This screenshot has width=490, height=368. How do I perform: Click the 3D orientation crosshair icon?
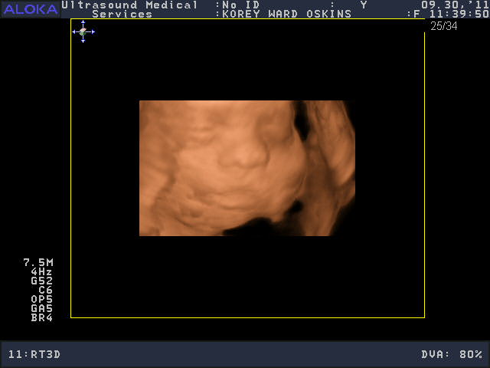[x=83, y=31]
